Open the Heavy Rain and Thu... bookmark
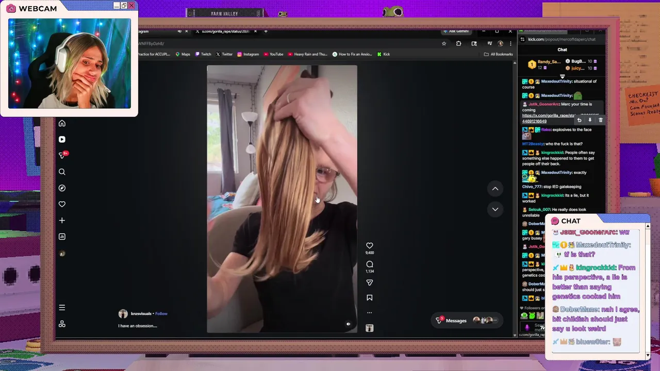 tap(308, 54)
